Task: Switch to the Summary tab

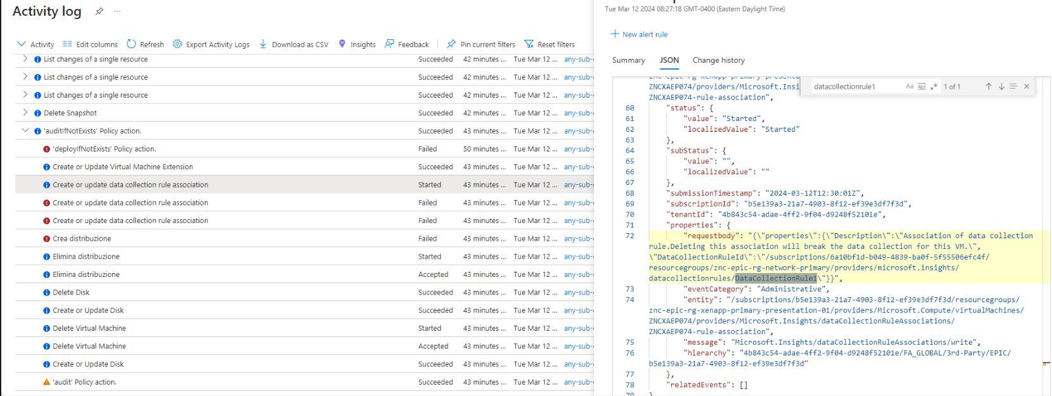Action: click(x=628, y=60)
